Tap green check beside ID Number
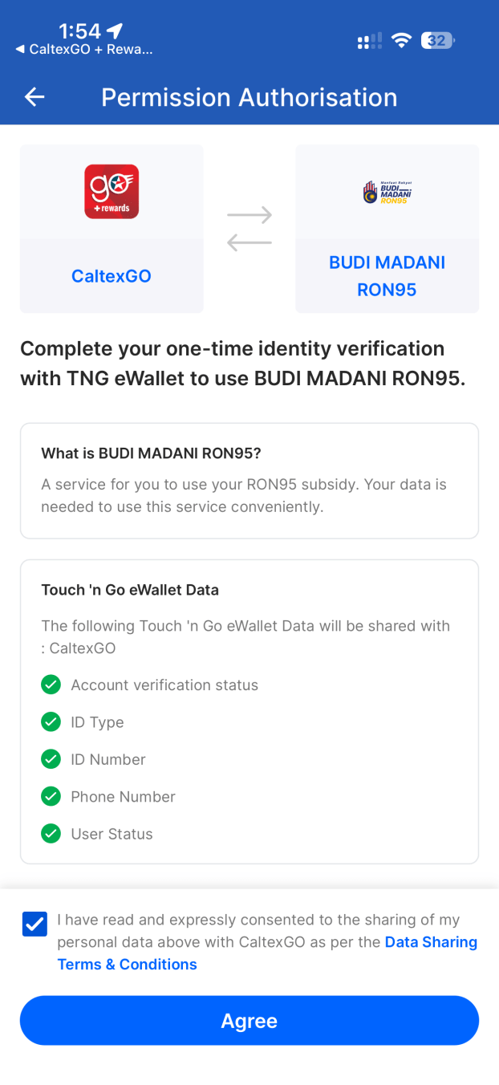The image size is (499, 1085). click(51, 759)
